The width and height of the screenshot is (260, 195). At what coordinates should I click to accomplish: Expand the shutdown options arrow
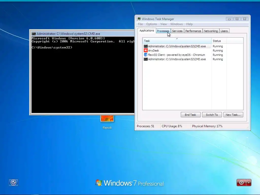click(x=249, y=183)
